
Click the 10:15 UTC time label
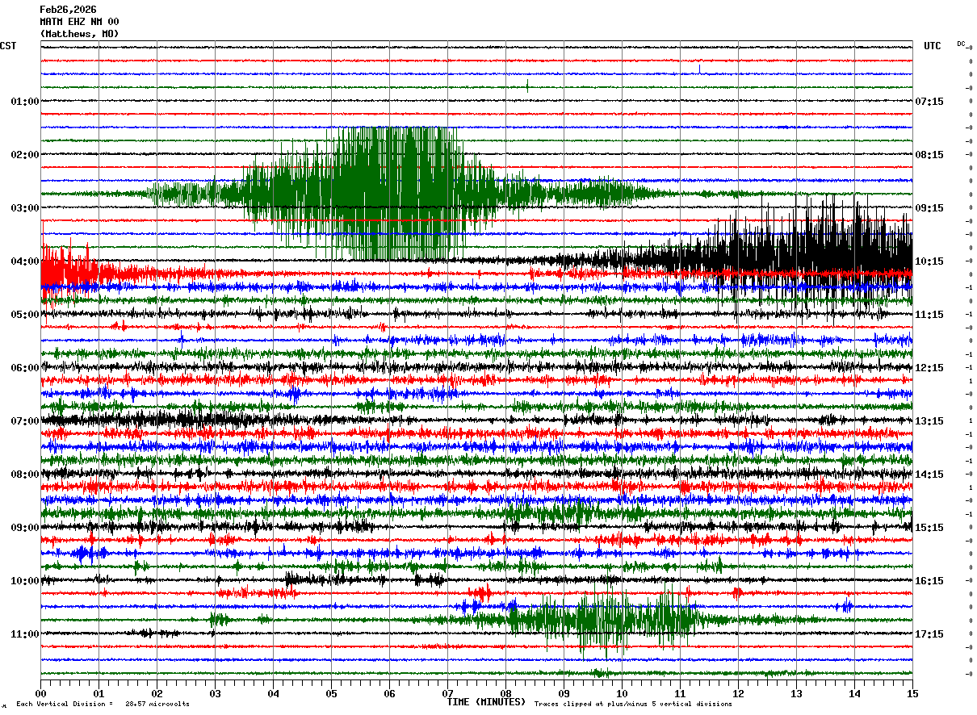pyautogui.click(x=930, y=261)
